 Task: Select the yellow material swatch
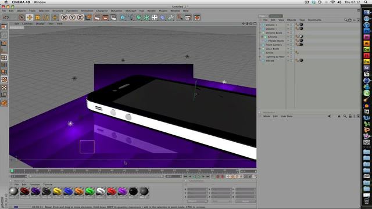pos(58,192)
